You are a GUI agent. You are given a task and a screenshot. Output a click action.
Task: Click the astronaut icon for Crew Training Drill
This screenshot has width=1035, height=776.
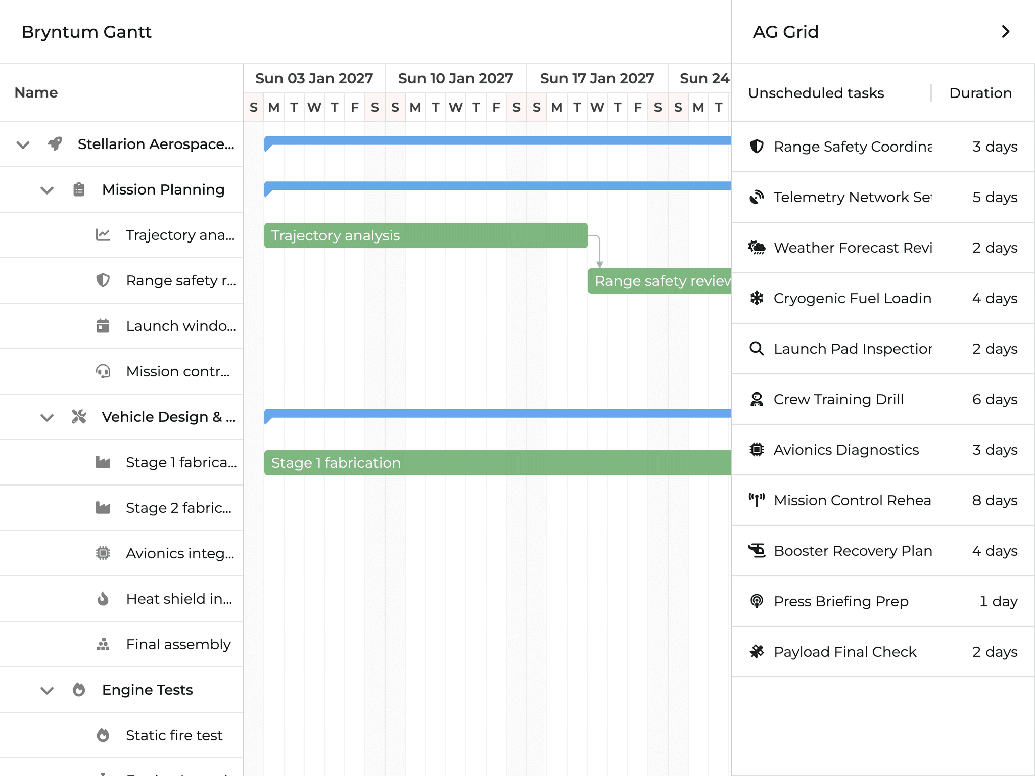(x=757, y=399)
